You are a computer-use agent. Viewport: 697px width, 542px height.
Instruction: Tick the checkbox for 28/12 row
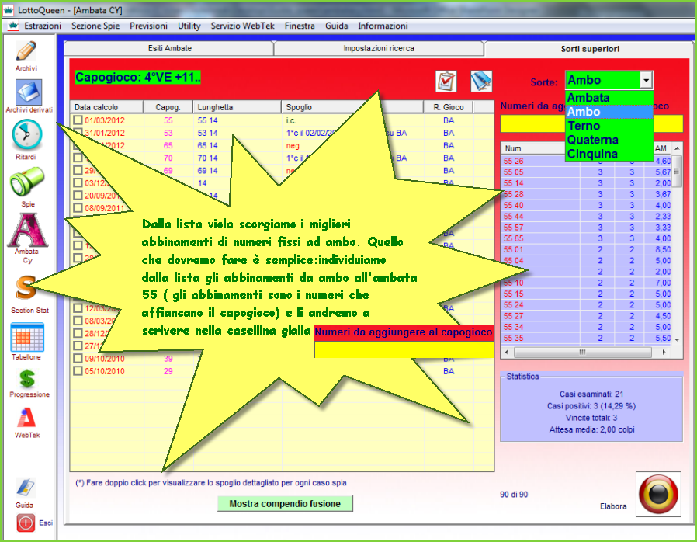(78, 333)
